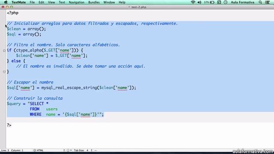Click the volume speaker icon
The image size is (274, 154).
pos(199,2)
